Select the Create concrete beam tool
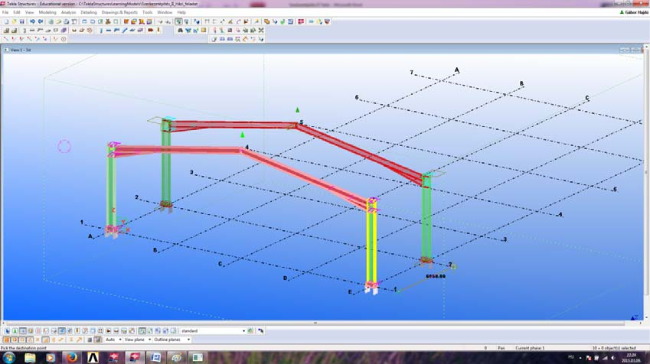Viewport: 650px width, 364px height. tap(32, 31)
